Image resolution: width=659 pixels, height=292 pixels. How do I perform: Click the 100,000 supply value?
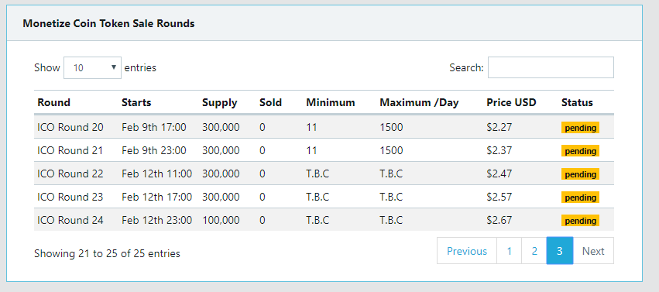click(x=221, y=220)
